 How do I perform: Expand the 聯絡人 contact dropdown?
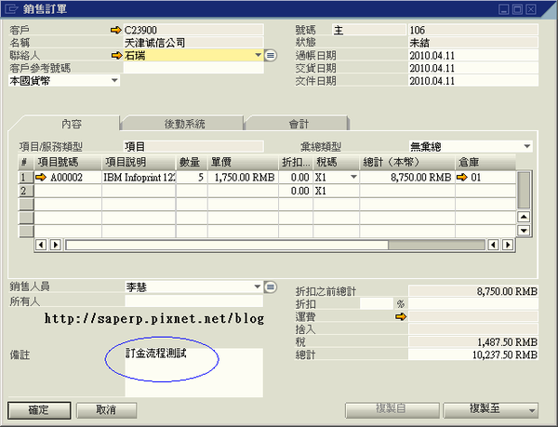258,56
